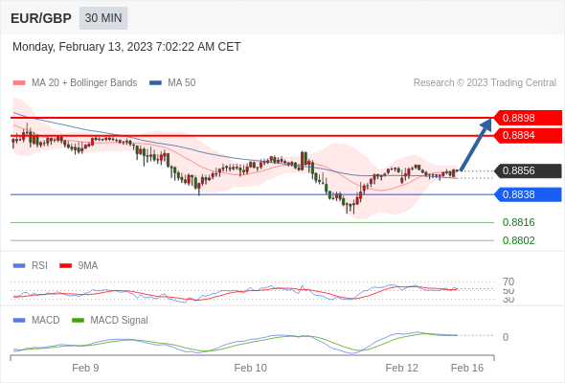This screenshot has height=383, width=565.
Task: Click the MA 20 + Bollinger Bands legend swatch
Action: point(19,83)
